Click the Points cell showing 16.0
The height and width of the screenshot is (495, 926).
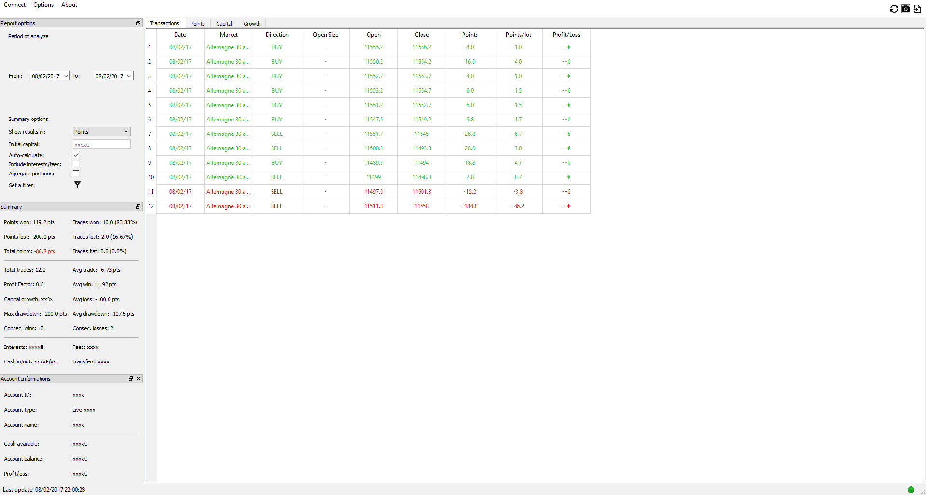[x=470, y=62]
